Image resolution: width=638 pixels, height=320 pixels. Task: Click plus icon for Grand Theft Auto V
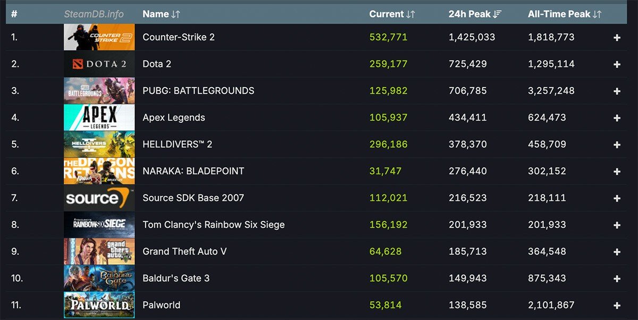617,251
